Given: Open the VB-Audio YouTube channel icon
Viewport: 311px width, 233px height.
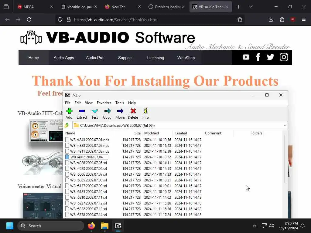Looking at the screenshot, I should 246,57.
